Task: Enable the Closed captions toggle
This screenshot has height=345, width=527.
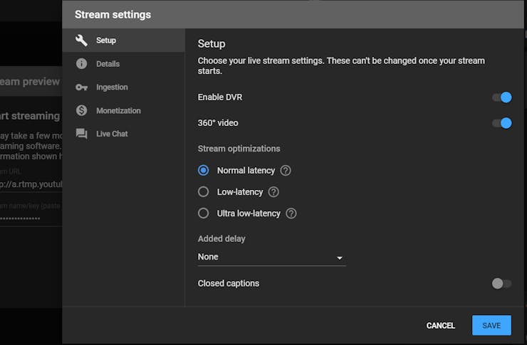Action: tap(501, 284)
